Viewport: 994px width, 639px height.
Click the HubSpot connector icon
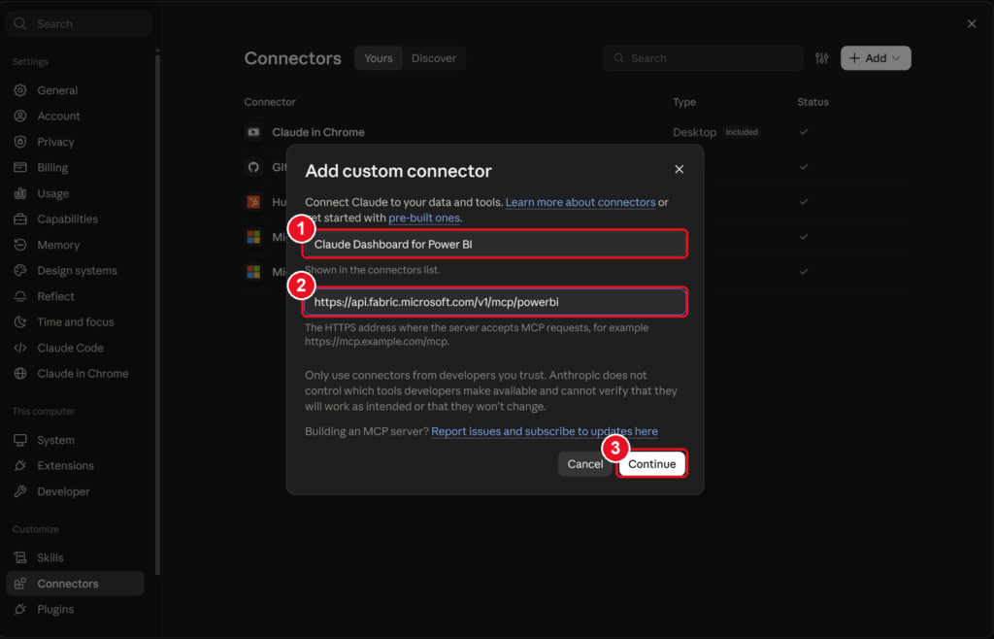pos(253,202)
